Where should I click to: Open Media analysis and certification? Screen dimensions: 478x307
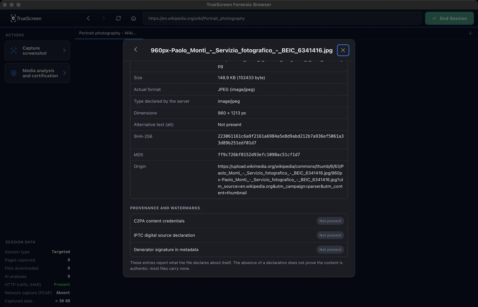[x=37, y=73]
